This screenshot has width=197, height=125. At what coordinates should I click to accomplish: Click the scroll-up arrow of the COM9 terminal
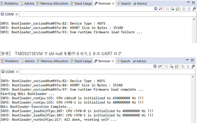[x=194, y=19]
